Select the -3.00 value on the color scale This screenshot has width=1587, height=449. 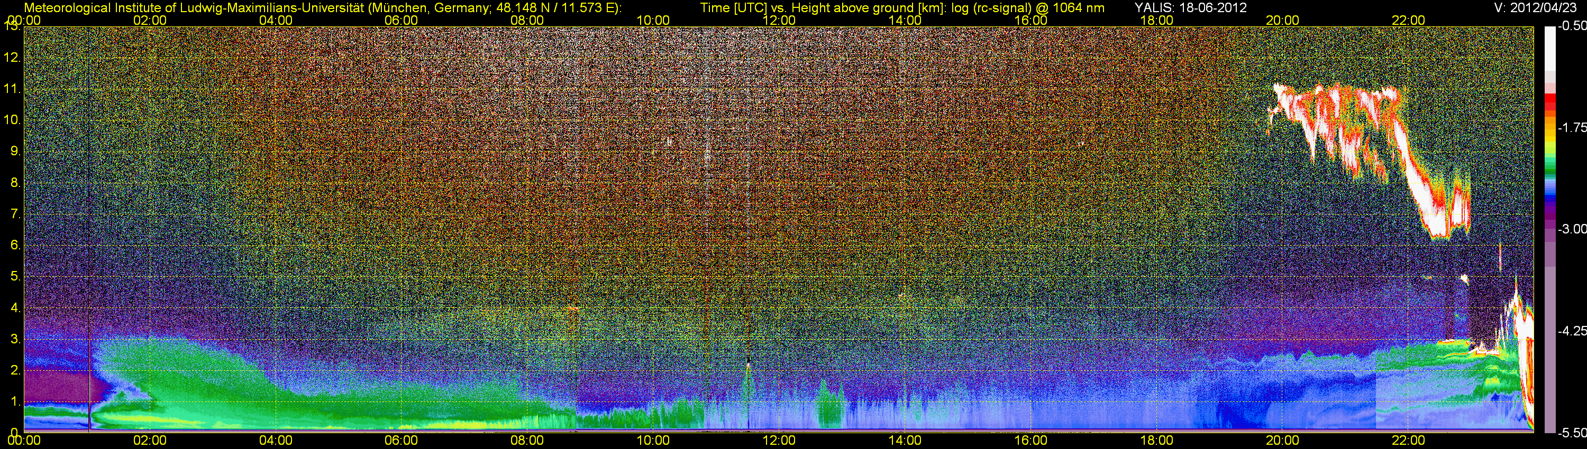(1572, 229)
